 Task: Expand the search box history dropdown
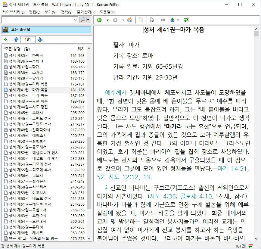pos(75,20)
